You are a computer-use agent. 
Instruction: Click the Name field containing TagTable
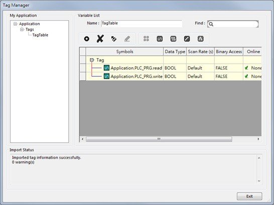click(x=142, y=24)
